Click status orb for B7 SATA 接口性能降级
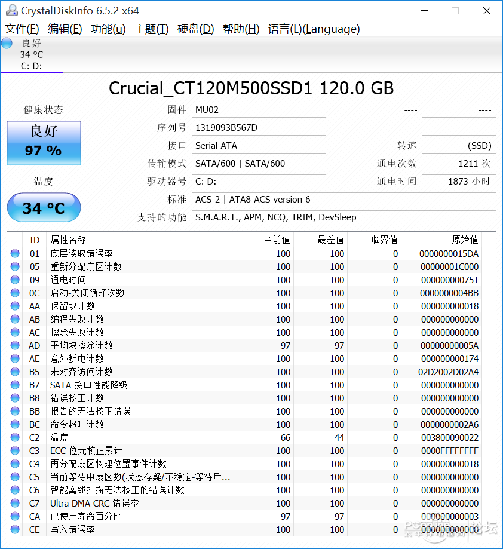Screen dimensions: 503x549 pyautogui.click(x=15, y=385)
